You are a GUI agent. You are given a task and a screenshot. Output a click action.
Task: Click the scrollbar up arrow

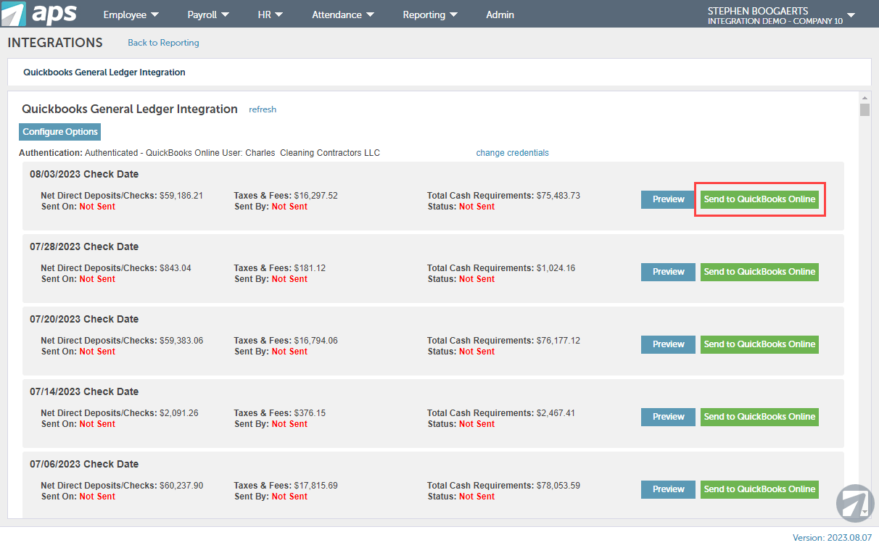click(864, 96)
